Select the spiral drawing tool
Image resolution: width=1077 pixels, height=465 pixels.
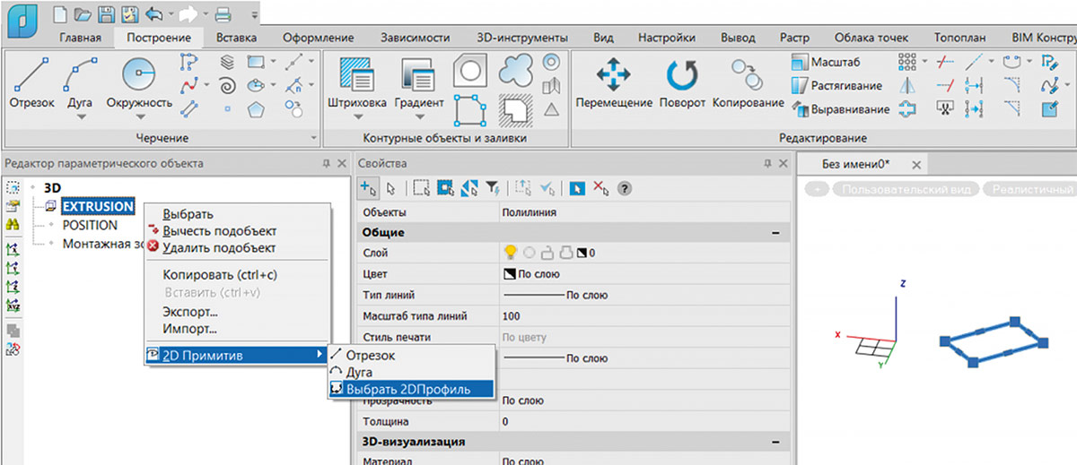click(x=228, y=86)
